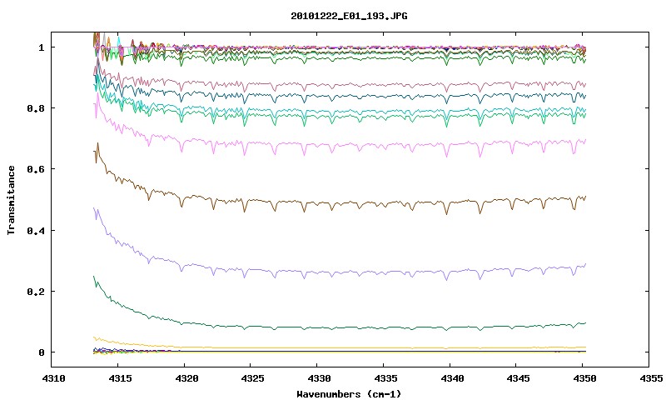This screenshot has width=666, height=400.
Task: Click the x-axis tick label 4355
Action: pyautogui.click(x=651, y=378)
